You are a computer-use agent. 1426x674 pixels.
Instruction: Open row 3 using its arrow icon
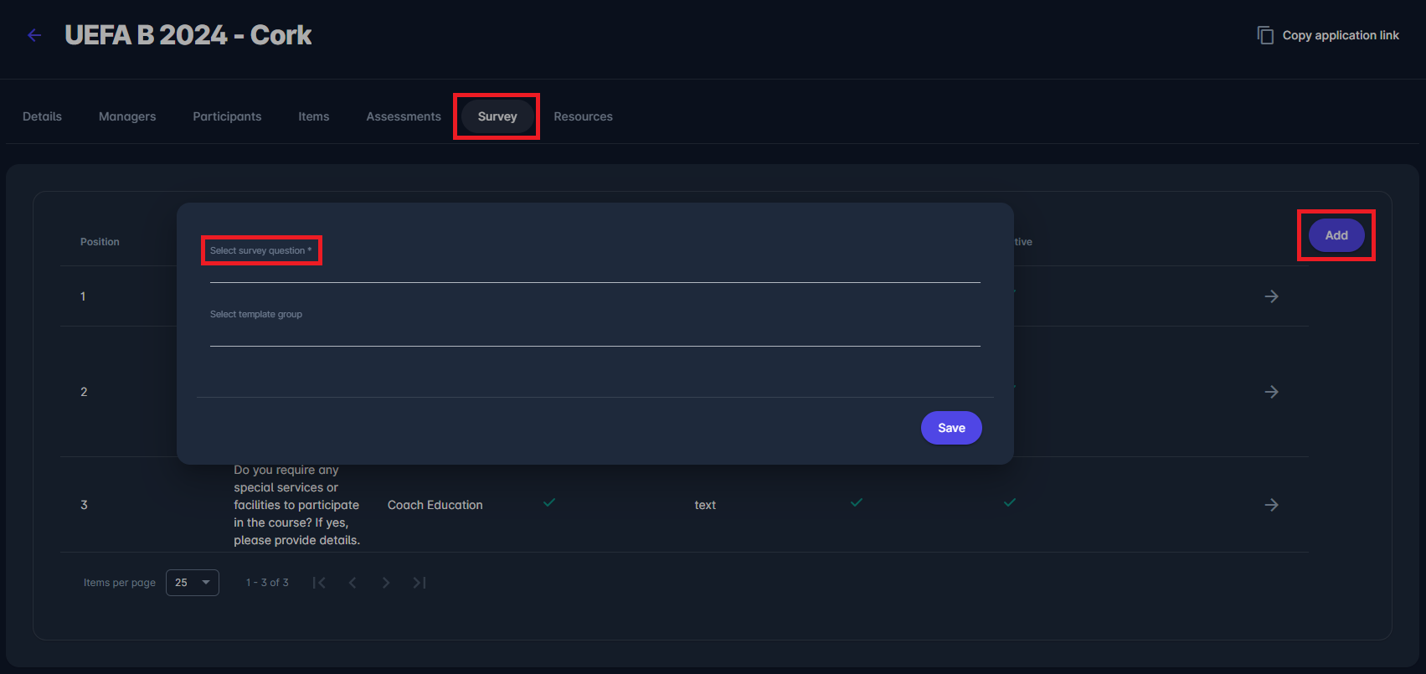click(x=1271, y=505)
